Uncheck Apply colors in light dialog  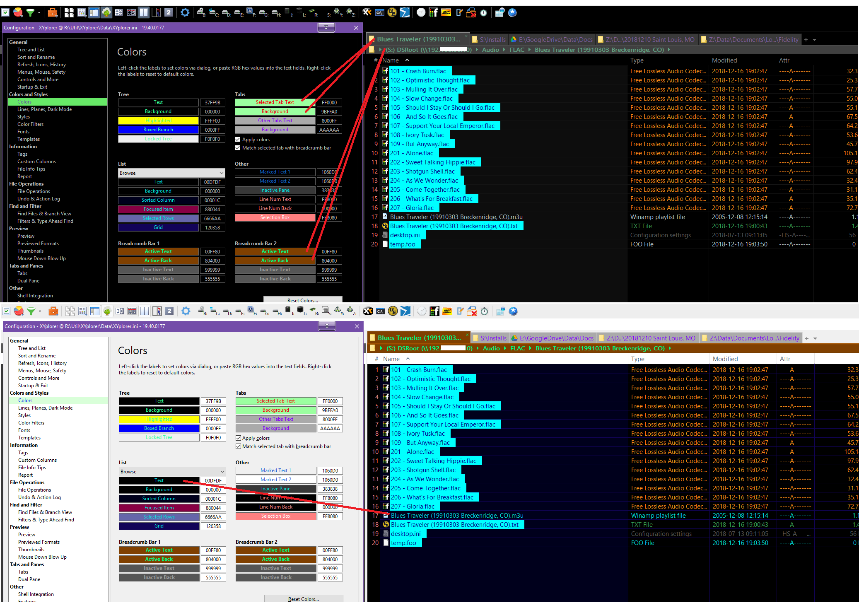[239, 438]
